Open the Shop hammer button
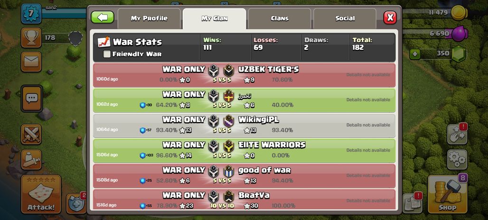Image resolution: width=488 pixels, height=220 pixels. coord(448,194)
